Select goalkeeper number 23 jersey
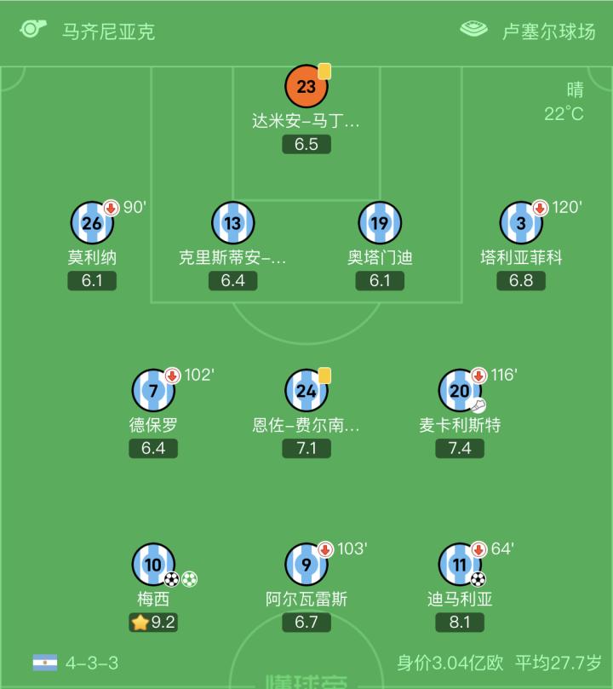Screen dimensions: 613x689 tap(306, 86)
